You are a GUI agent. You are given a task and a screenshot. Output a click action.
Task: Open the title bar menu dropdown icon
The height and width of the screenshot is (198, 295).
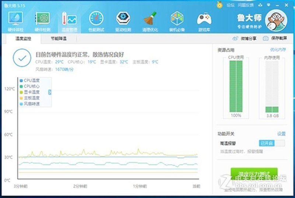point(269,5)
